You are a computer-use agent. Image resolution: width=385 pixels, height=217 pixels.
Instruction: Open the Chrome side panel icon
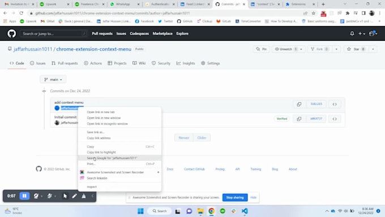363,13
